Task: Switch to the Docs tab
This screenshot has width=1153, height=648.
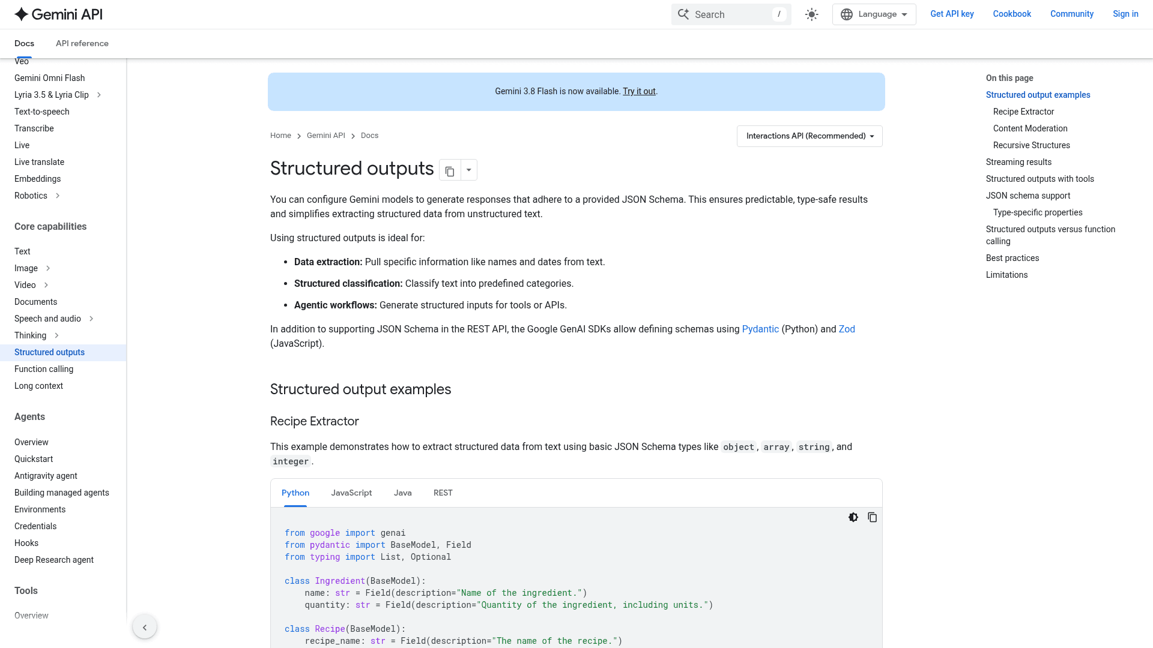Action: [24, 44]
